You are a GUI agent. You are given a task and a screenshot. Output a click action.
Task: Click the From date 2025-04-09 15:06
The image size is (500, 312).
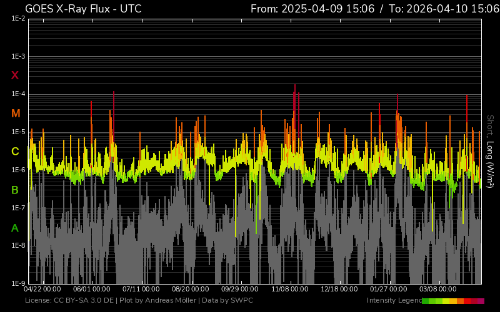point(312,9)
